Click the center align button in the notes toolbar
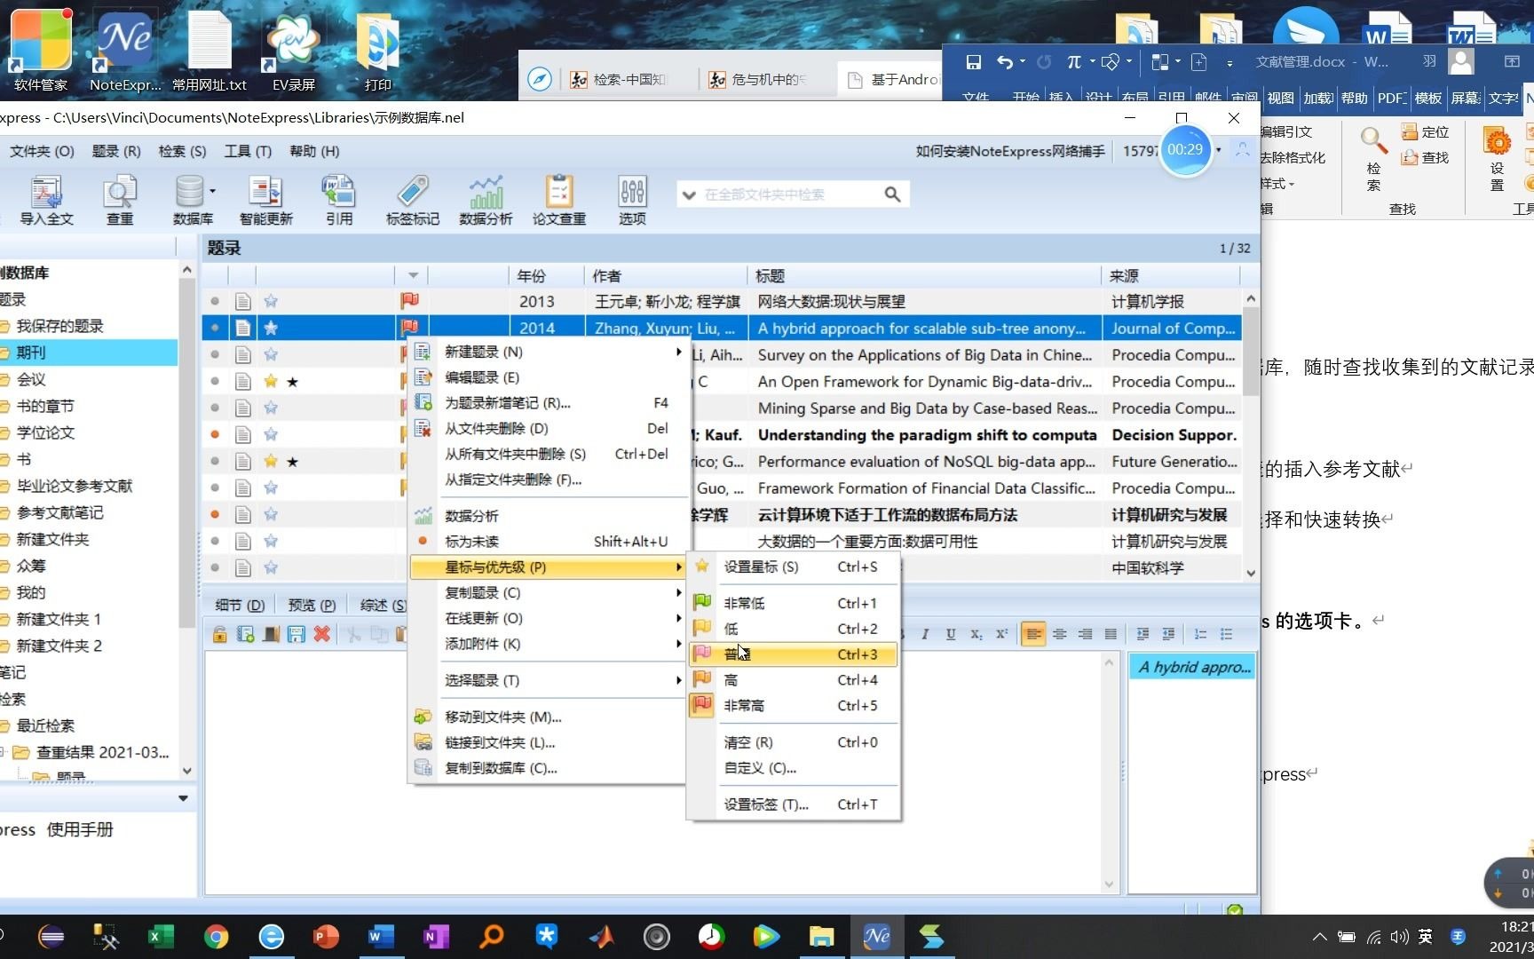1534x959 pixels. (x=1059, y=634)
